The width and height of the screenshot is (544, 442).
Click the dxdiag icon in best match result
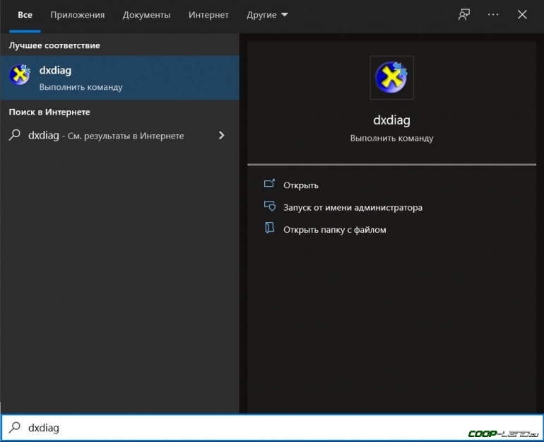pos(19,77)
